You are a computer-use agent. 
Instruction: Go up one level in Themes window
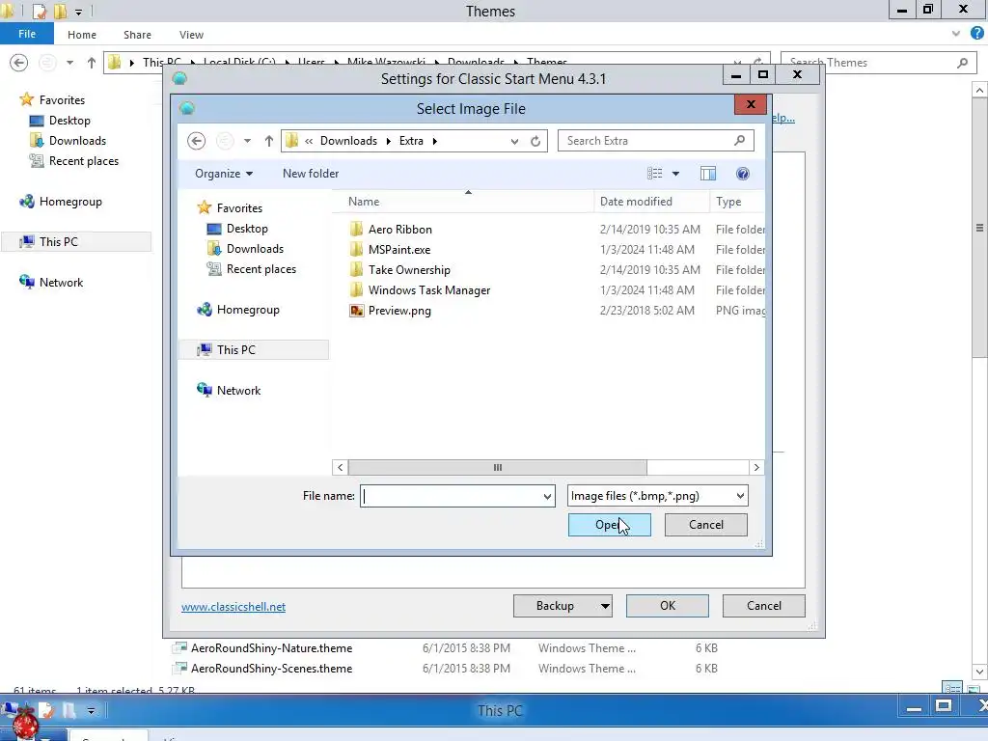92,63
